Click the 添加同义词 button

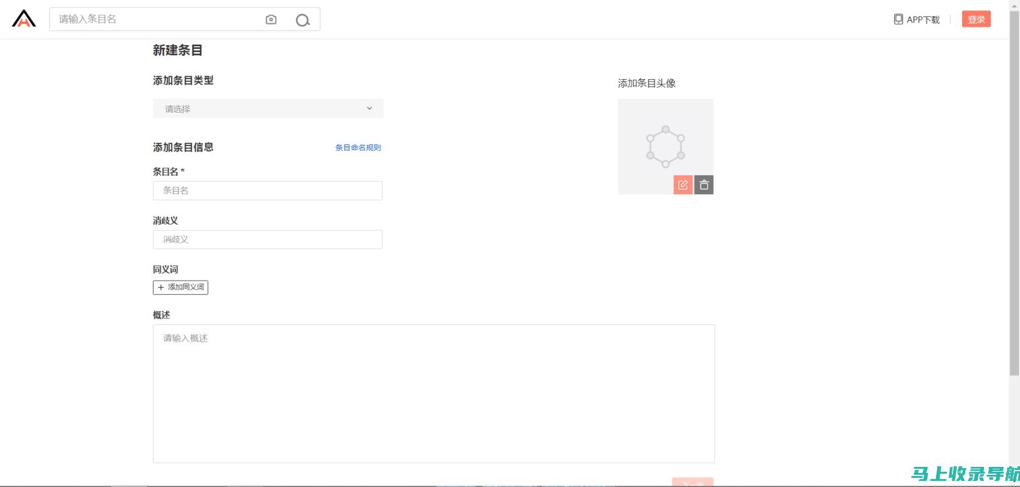click(x=180, y=287)
